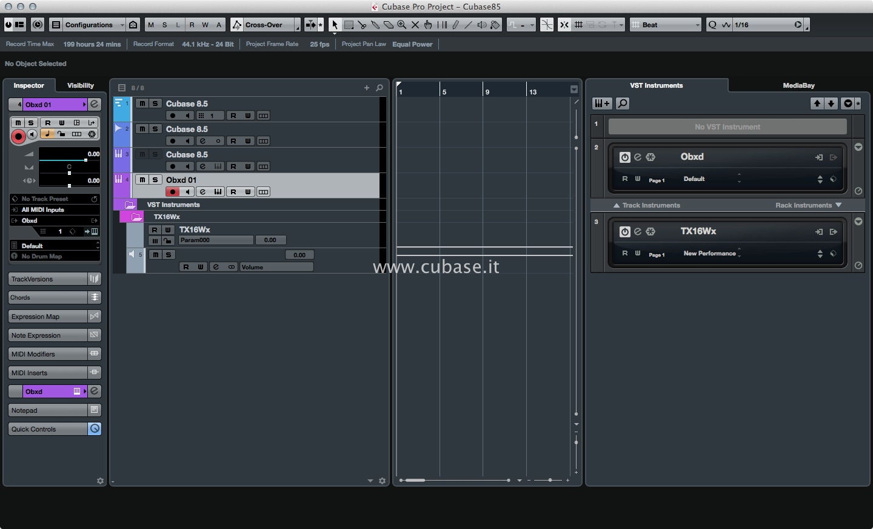Open the Beat grid type dropdown
Viewport: 873px width, 529px height.
[x=666, y=25]
